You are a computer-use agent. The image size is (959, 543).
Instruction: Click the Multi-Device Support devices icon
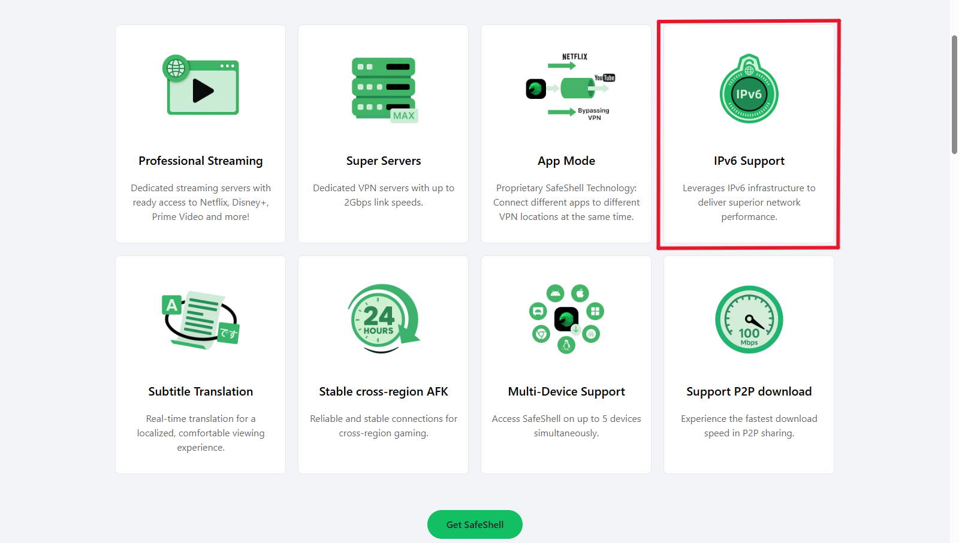[x=566, y=319]
